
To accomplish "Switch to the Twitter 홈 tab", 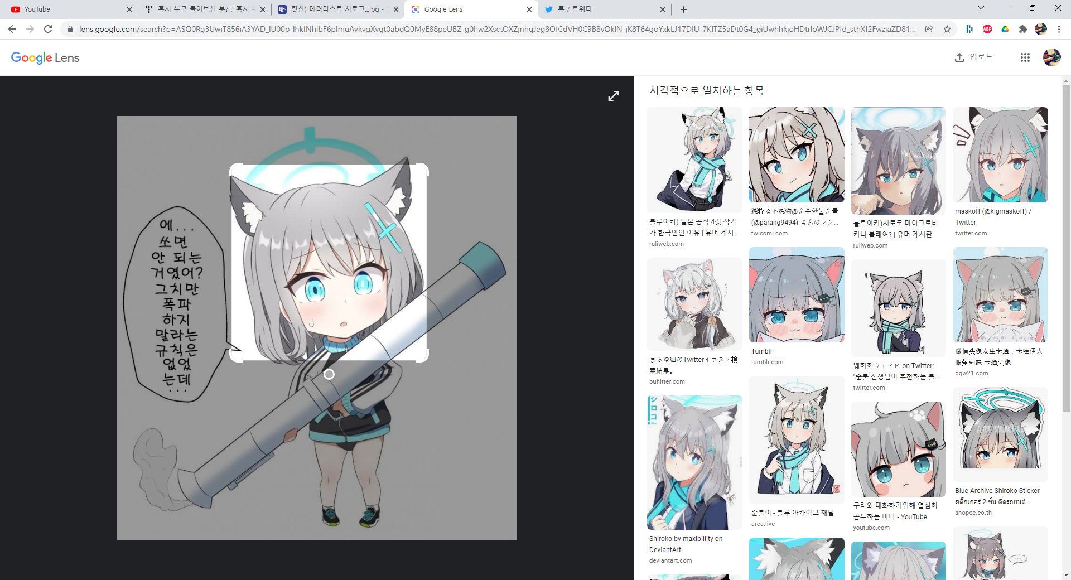I will (604, 9).
